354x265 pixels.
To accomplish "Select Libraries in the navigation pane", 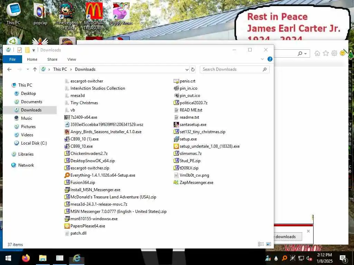I will click(26, 154).
